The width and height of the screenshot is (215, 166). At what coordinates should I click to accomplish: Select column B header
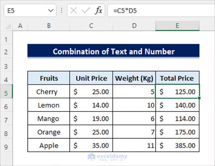click(49, 26)
